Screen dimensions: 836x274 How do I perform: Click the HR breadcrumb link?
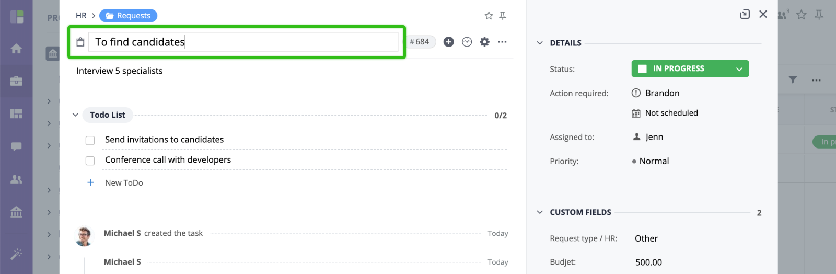point(81,16)
